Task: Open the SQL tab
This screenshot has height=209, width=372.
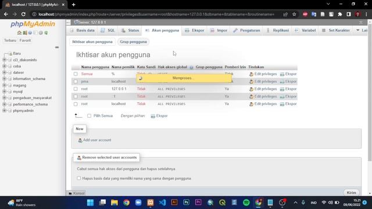Action: [108, 30]
